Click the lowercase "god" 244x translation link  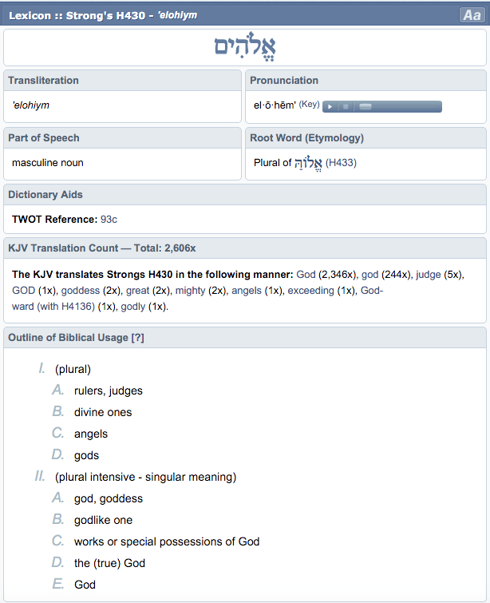(369, 275)
